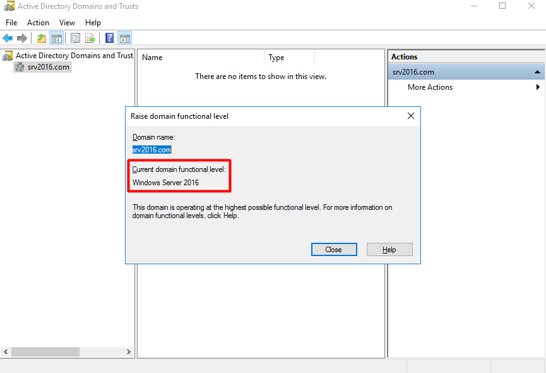The height and width of the screenshot is (373, 546).
Task: Toggle Show/Hide Action Pane toolbar icon
Action: [124, 39]
